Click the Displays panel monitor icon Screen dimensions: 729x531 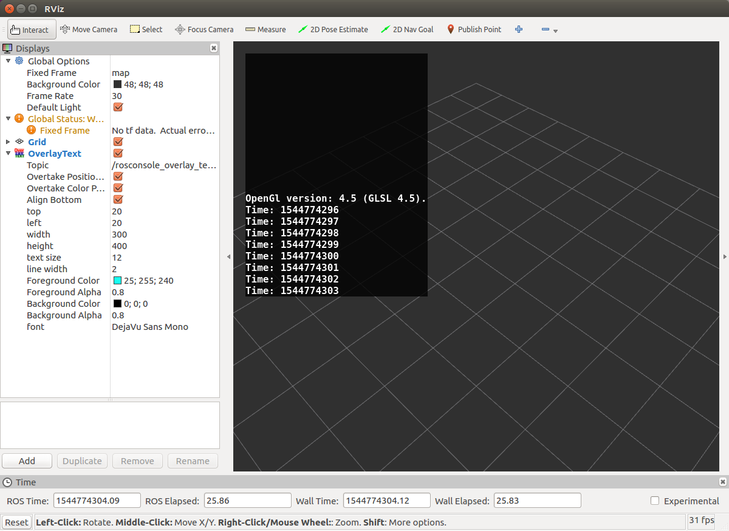pos(7,48)
